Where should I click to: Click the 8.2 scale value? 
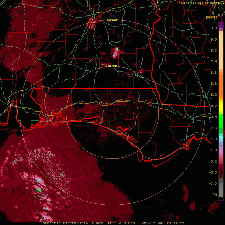(x=214, y=50)
